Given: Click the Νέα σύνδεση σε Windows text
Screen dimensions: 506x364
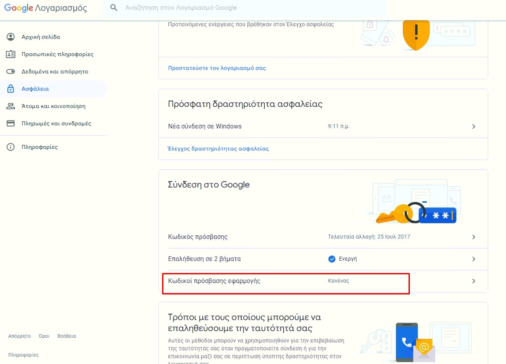Looking at the screenshot, I should [204, 126].
